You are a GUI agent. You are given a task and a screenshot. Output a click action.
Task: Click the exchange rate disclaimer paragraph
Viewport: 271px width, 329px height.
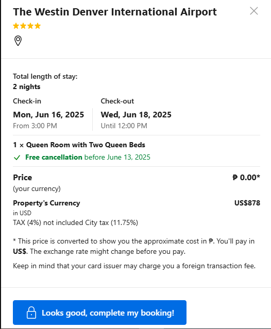[x=134, y=246]
